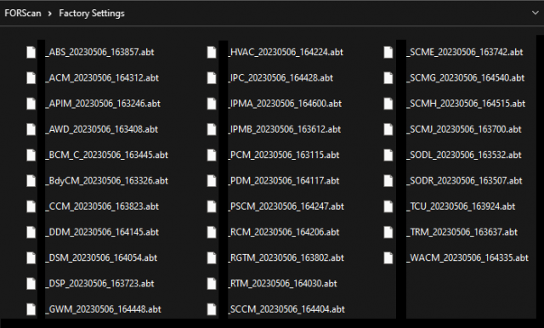Viewport: 544px width, 328px height.
Task: Click the file icon beside _SCMG_20230506_164540.abt
Action: [388, 77]
